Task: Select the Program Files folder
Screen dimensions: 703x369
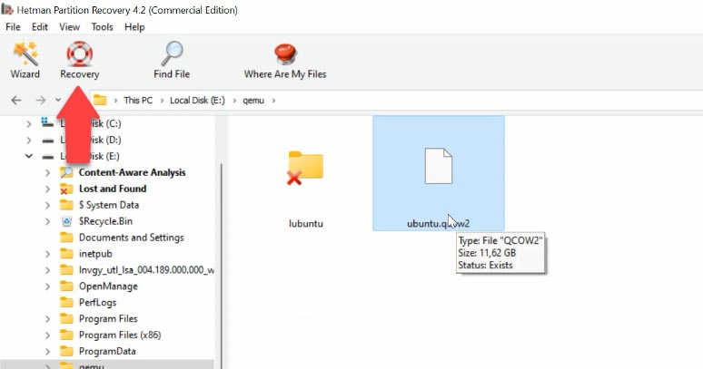Action: (108, 319)
